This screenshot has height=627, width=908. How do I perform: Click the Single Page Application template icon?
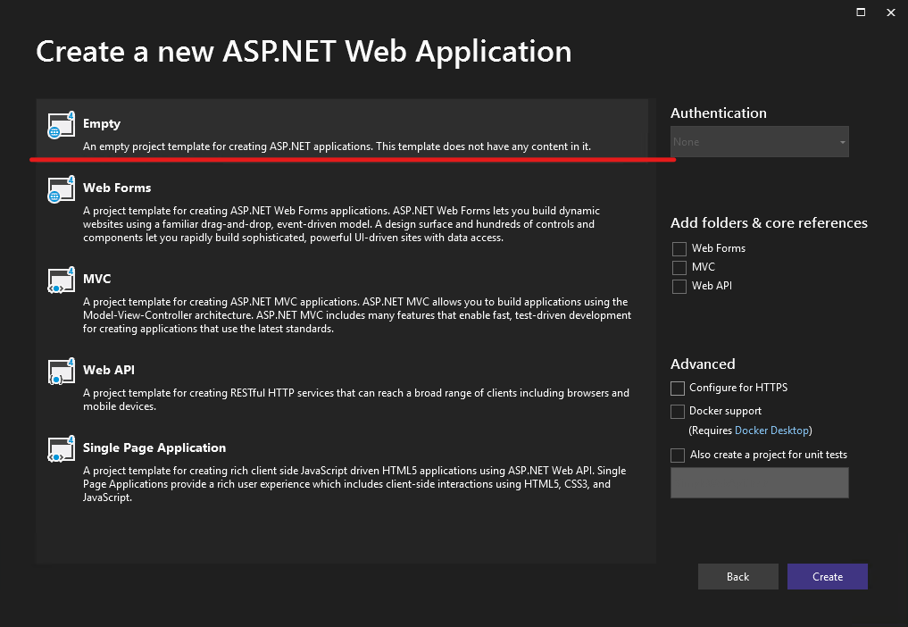coord(62,449)
